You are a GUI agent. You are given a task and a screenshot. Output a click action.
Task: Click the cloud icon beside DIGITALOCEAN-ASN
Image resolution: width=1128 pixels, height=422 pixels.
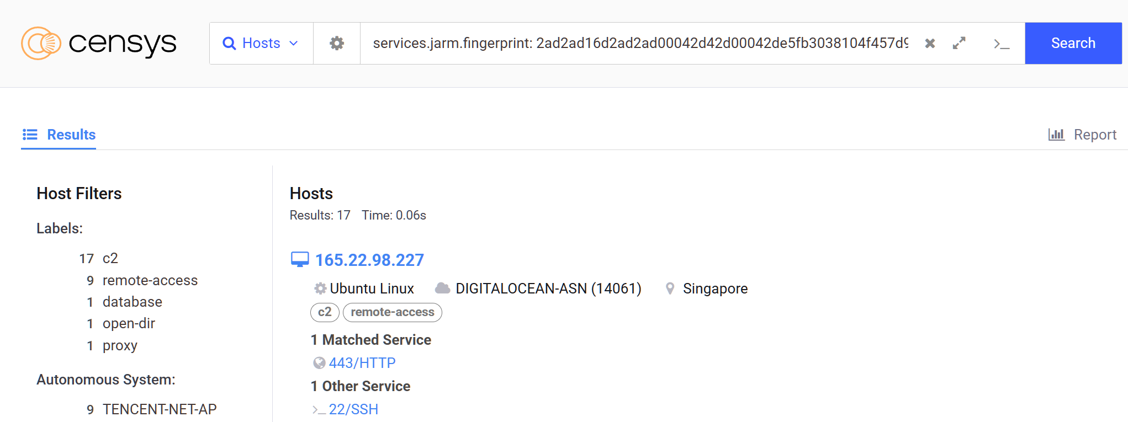coord(442,289)
